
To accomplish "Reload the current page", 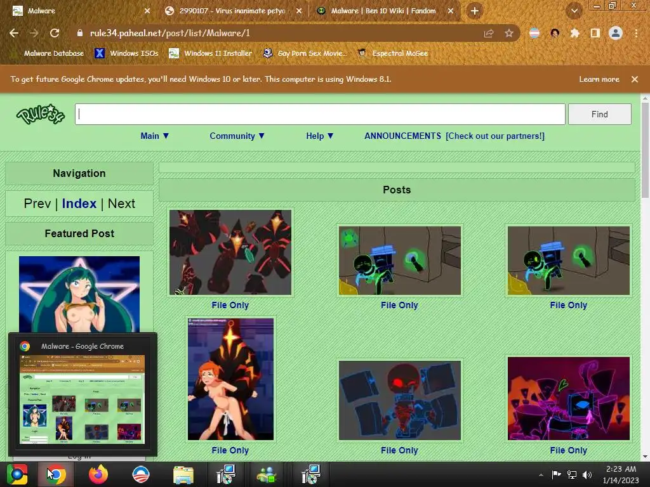I will click(x=55, y=33).
